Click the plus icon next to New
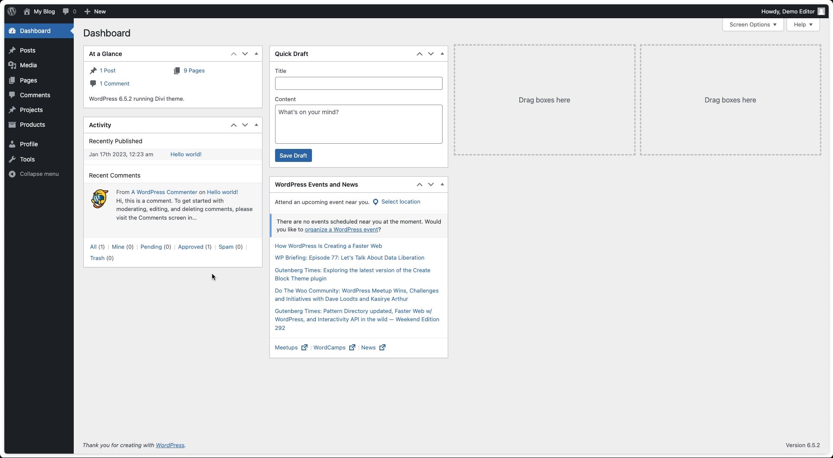833x458 pixels. [87, 11]
